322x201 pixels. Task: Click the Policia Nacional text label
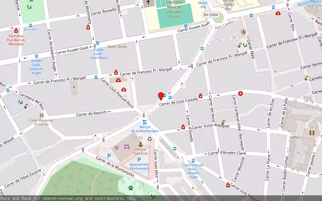[x=141, y=151]
